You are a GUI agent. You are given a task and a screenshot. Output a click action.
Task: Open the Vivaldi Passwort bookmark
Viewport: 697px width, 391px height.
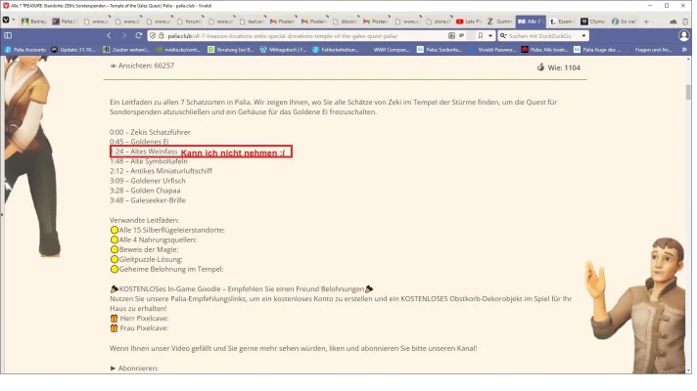pos(492,50)
